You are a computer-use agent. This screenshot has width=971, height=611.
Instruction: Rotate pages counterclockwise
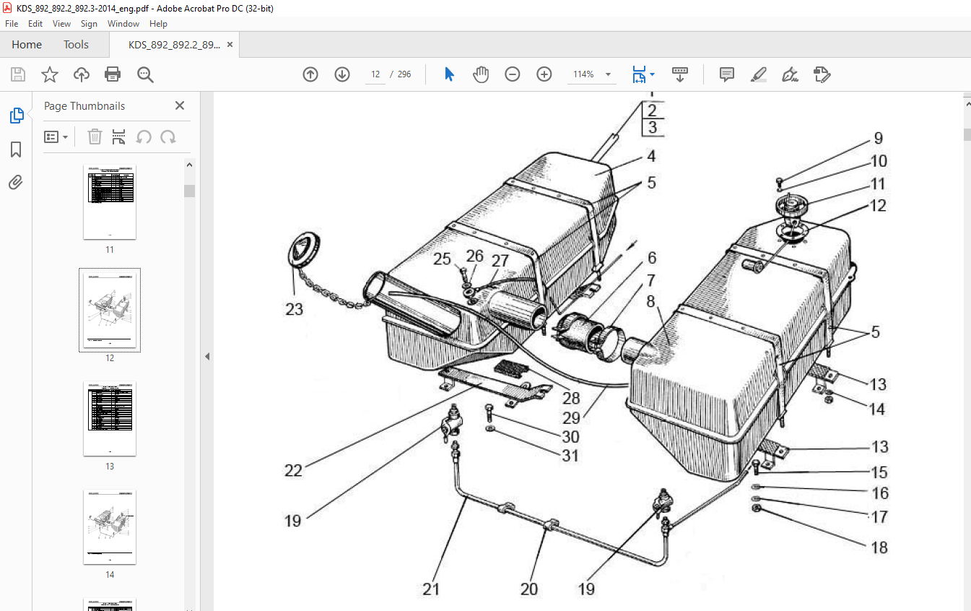[144, 136]
